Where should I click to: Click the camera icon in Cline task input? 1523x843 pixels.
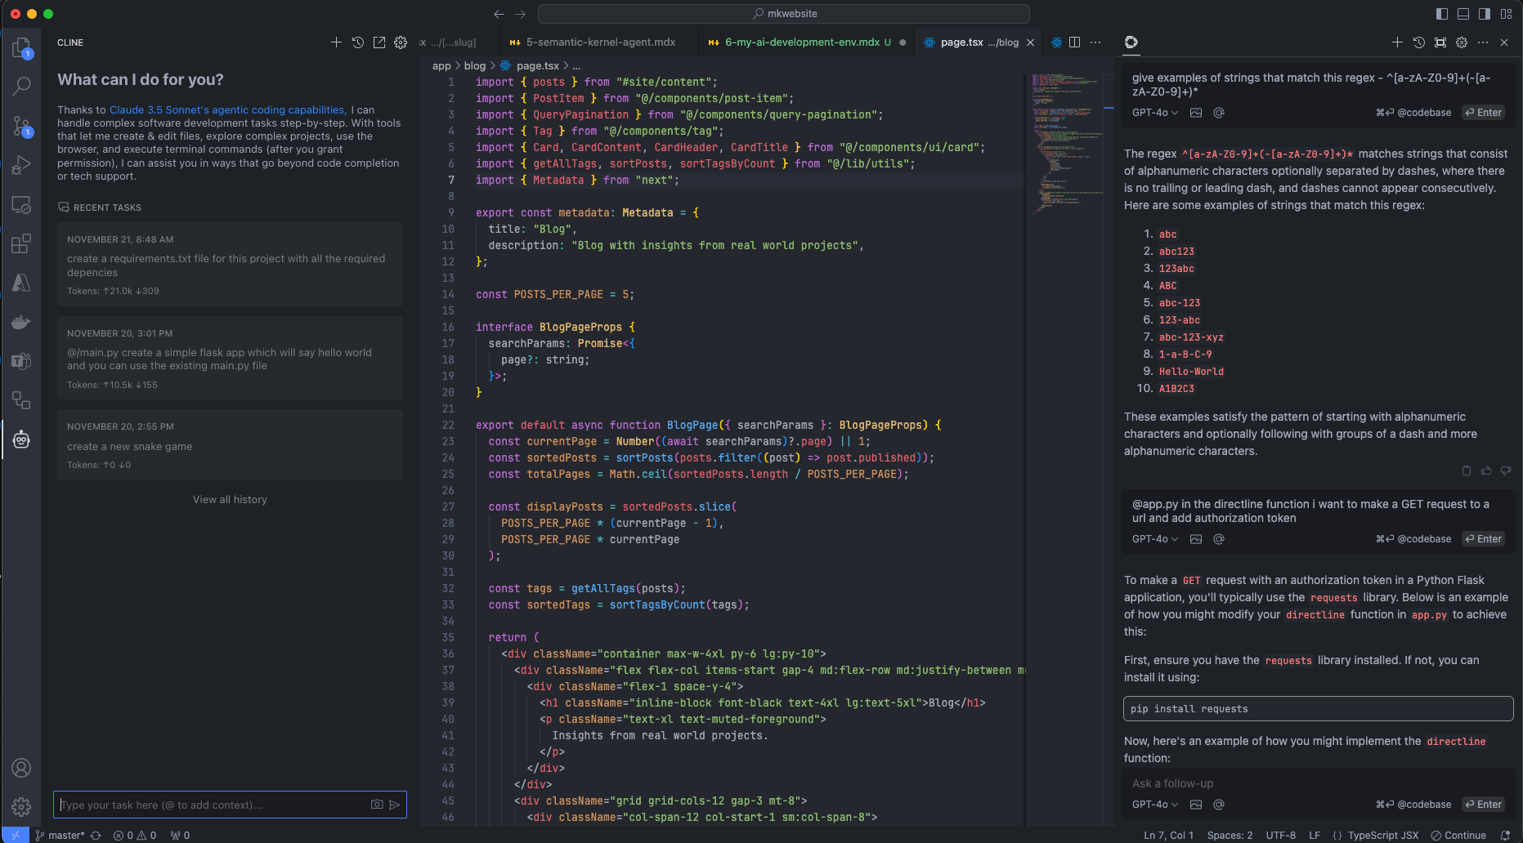(377, 805)
